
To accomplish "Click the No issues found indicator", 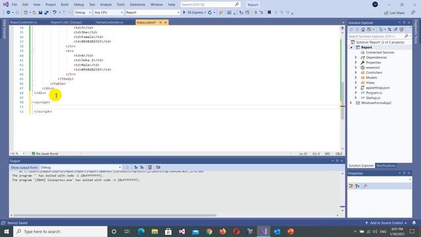I will tap(45, 153).
